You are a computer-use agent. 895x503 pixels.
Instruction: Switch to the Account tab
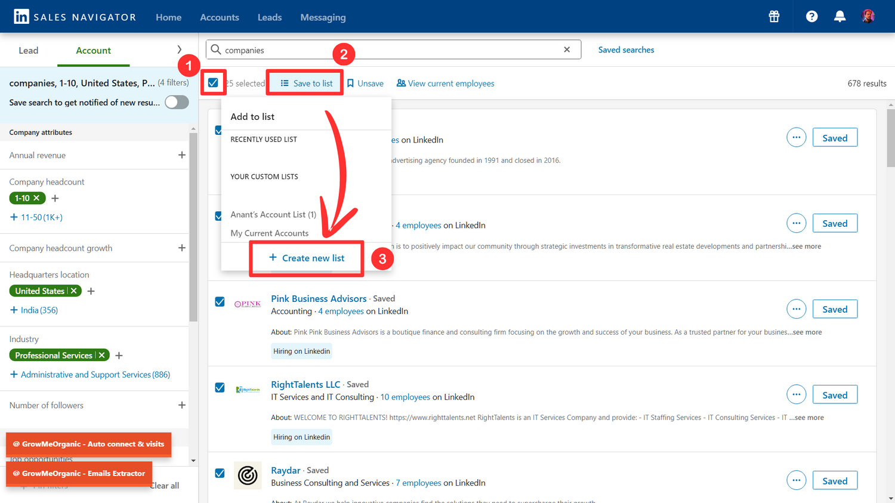(x=93, y=50)
